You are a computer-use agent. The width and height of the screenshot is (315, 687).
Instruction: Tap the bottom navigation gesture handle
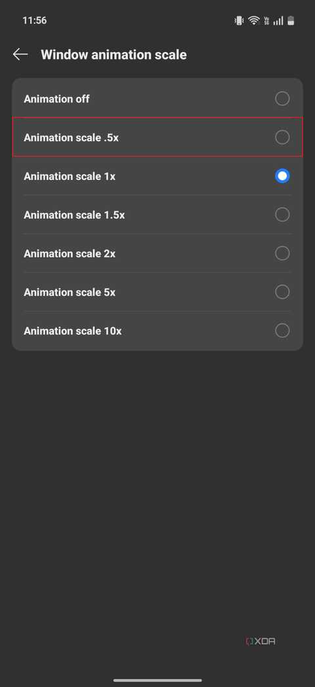[x=157, y=680]
